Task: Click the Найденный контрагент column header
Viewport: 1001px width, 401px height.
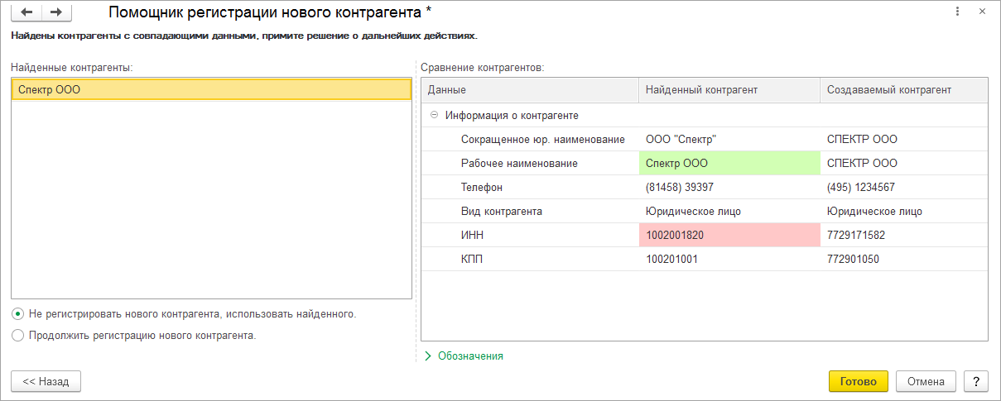Action: [729, 89]
